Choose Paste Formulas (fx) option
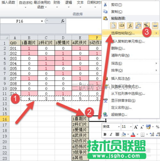 click(x=130, y=26)
